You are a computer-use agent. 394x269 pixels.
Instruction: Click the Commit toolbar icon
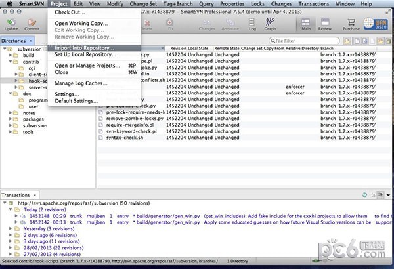[32, 24]
